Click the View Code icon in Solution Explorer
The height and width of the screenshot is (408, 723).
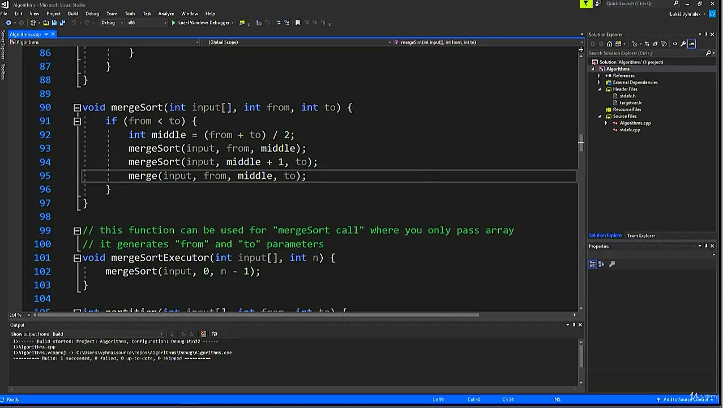(x=674, y=44)
